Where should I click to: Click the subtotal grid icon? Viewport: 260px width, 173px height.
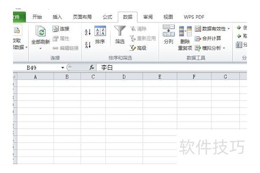pos(239,45)
